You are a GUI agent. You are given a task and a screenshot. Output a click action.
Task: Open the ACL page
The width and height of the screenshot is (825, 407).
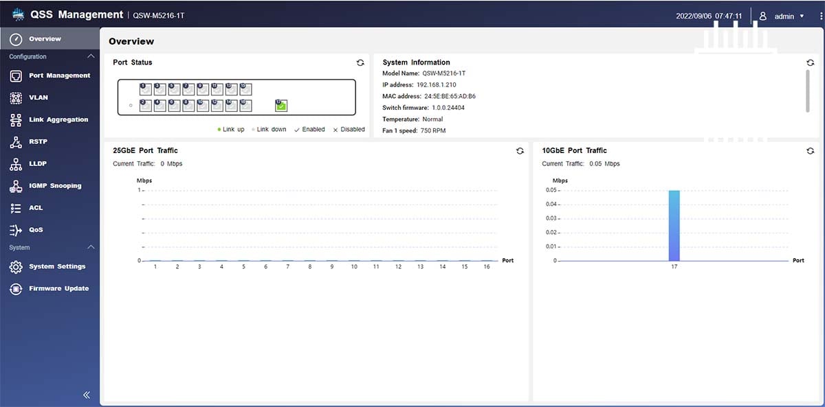tap(49, 207)
